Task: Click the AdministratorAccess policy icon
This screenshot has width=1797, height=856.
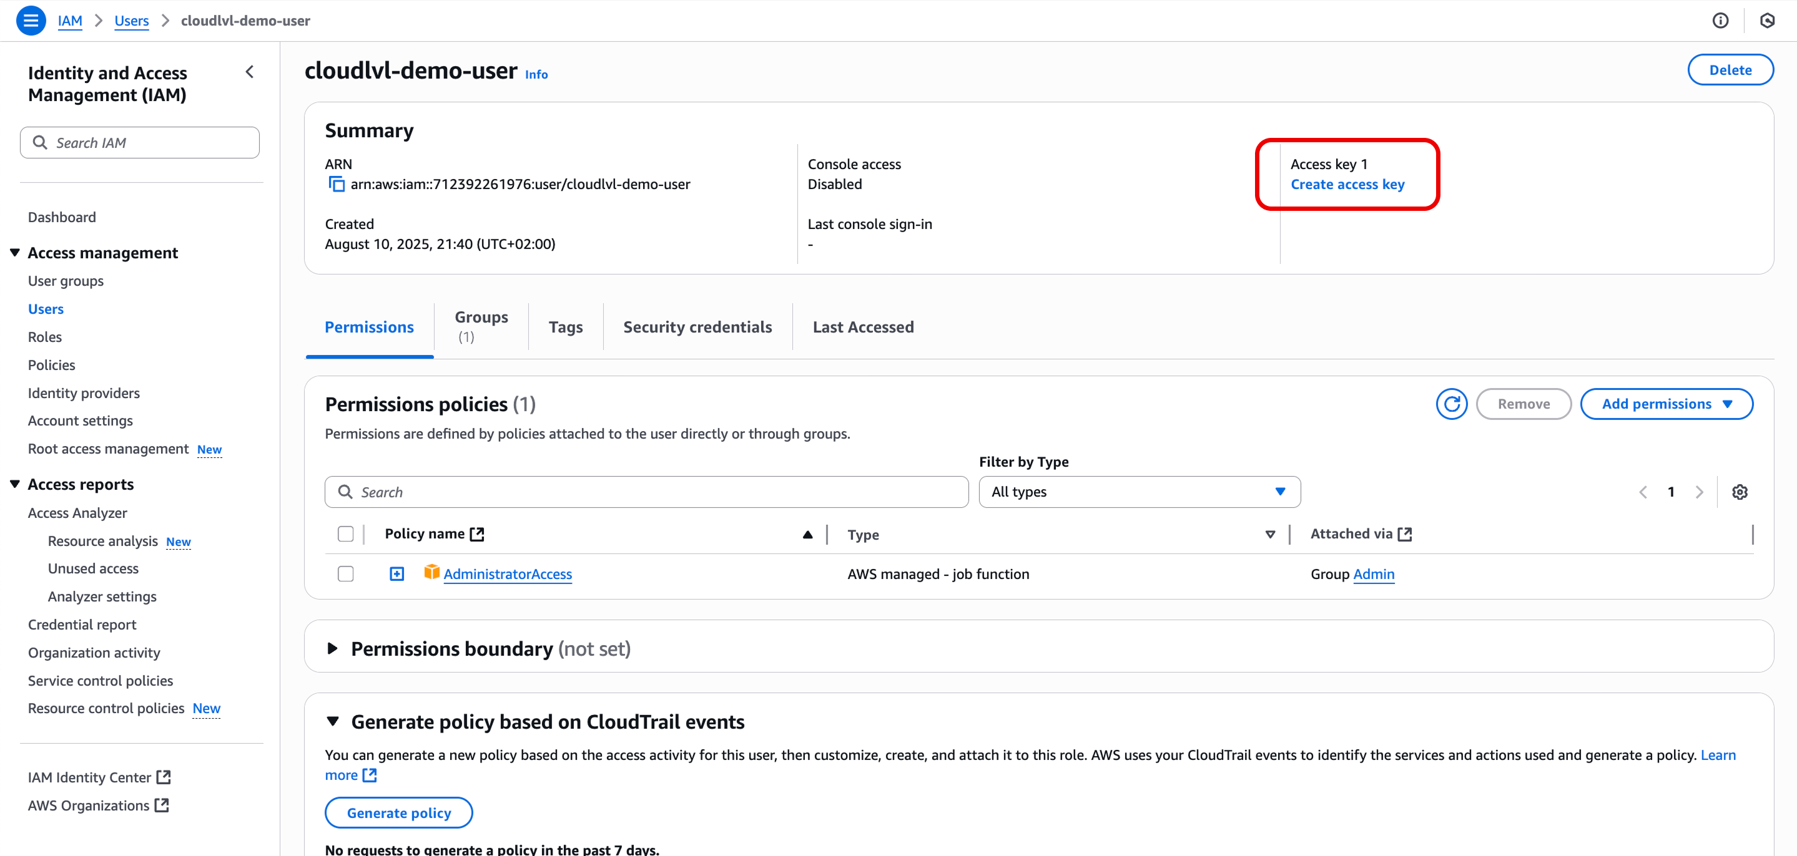Action: point(432,573)
